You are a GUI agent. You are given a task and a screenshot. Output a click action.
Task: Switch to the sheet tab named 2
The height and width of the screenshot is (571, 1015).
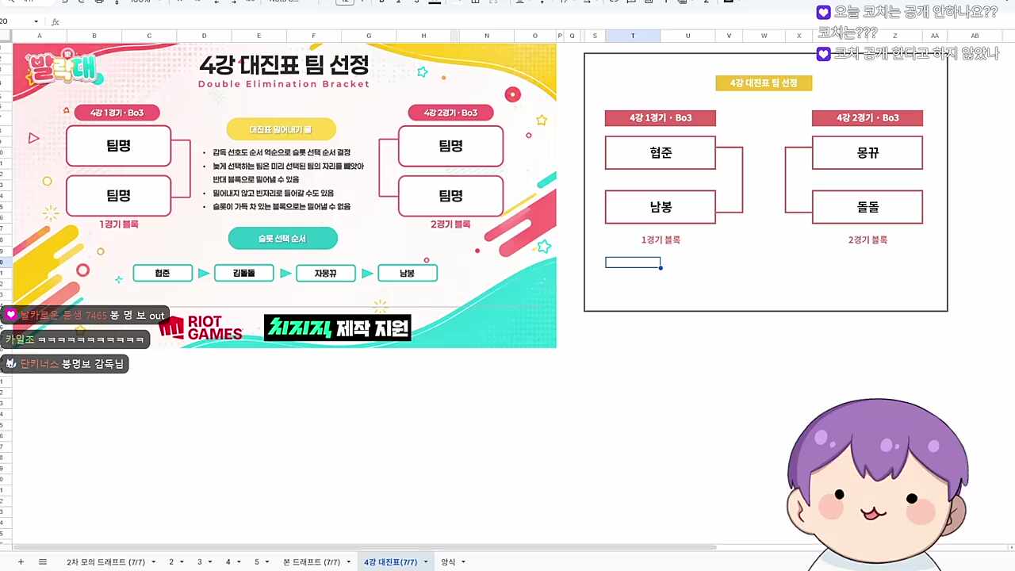pyautogui.click(x=171, y=561)
